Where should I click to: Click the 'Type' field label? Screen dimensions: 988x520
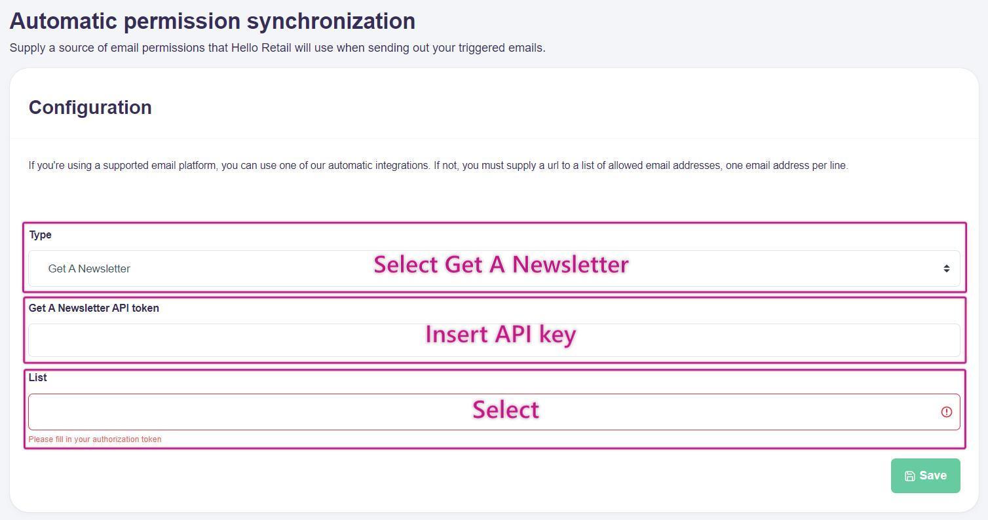tap(40, 235)
